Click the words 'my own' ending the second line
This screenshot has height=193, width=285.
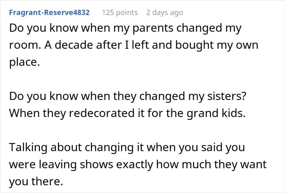(237, 46)
